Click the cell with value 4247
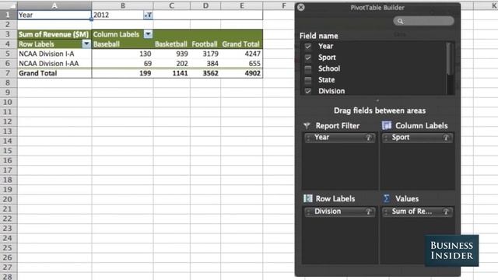The image size is (498, 280). pyautogui.click(x=242, y=54)
